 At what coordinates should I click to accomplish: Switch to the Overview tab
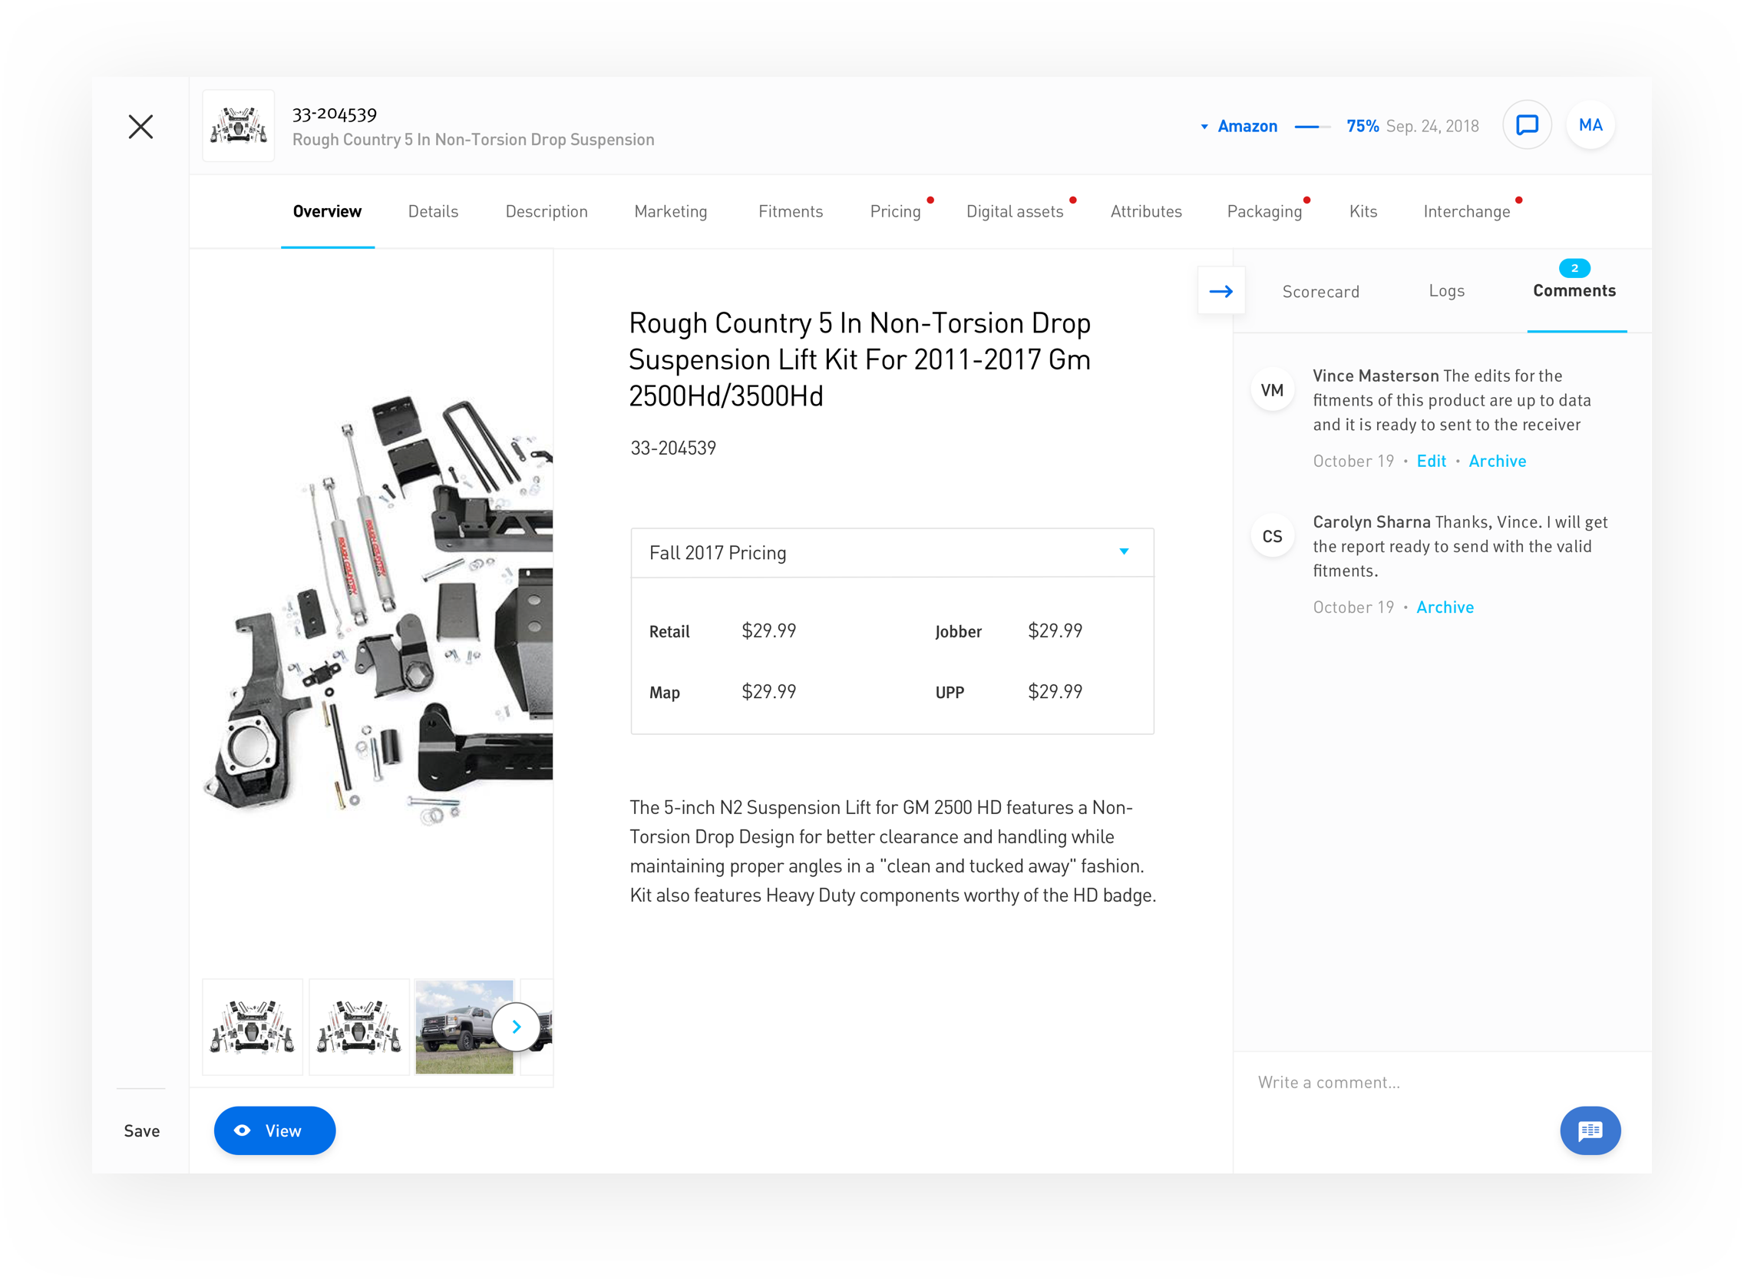click(x=327, y=212)
